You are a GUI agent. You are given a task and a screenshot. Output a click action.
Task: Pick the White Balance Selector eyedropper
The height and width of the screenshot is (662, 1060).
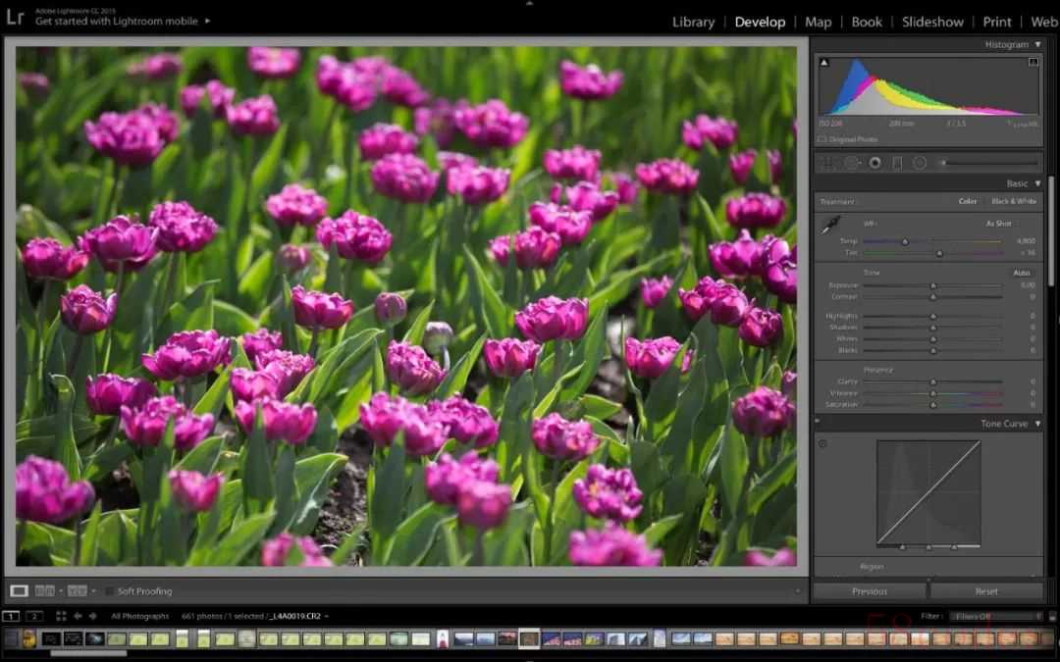pyautogui.click(x=830, y=226)
